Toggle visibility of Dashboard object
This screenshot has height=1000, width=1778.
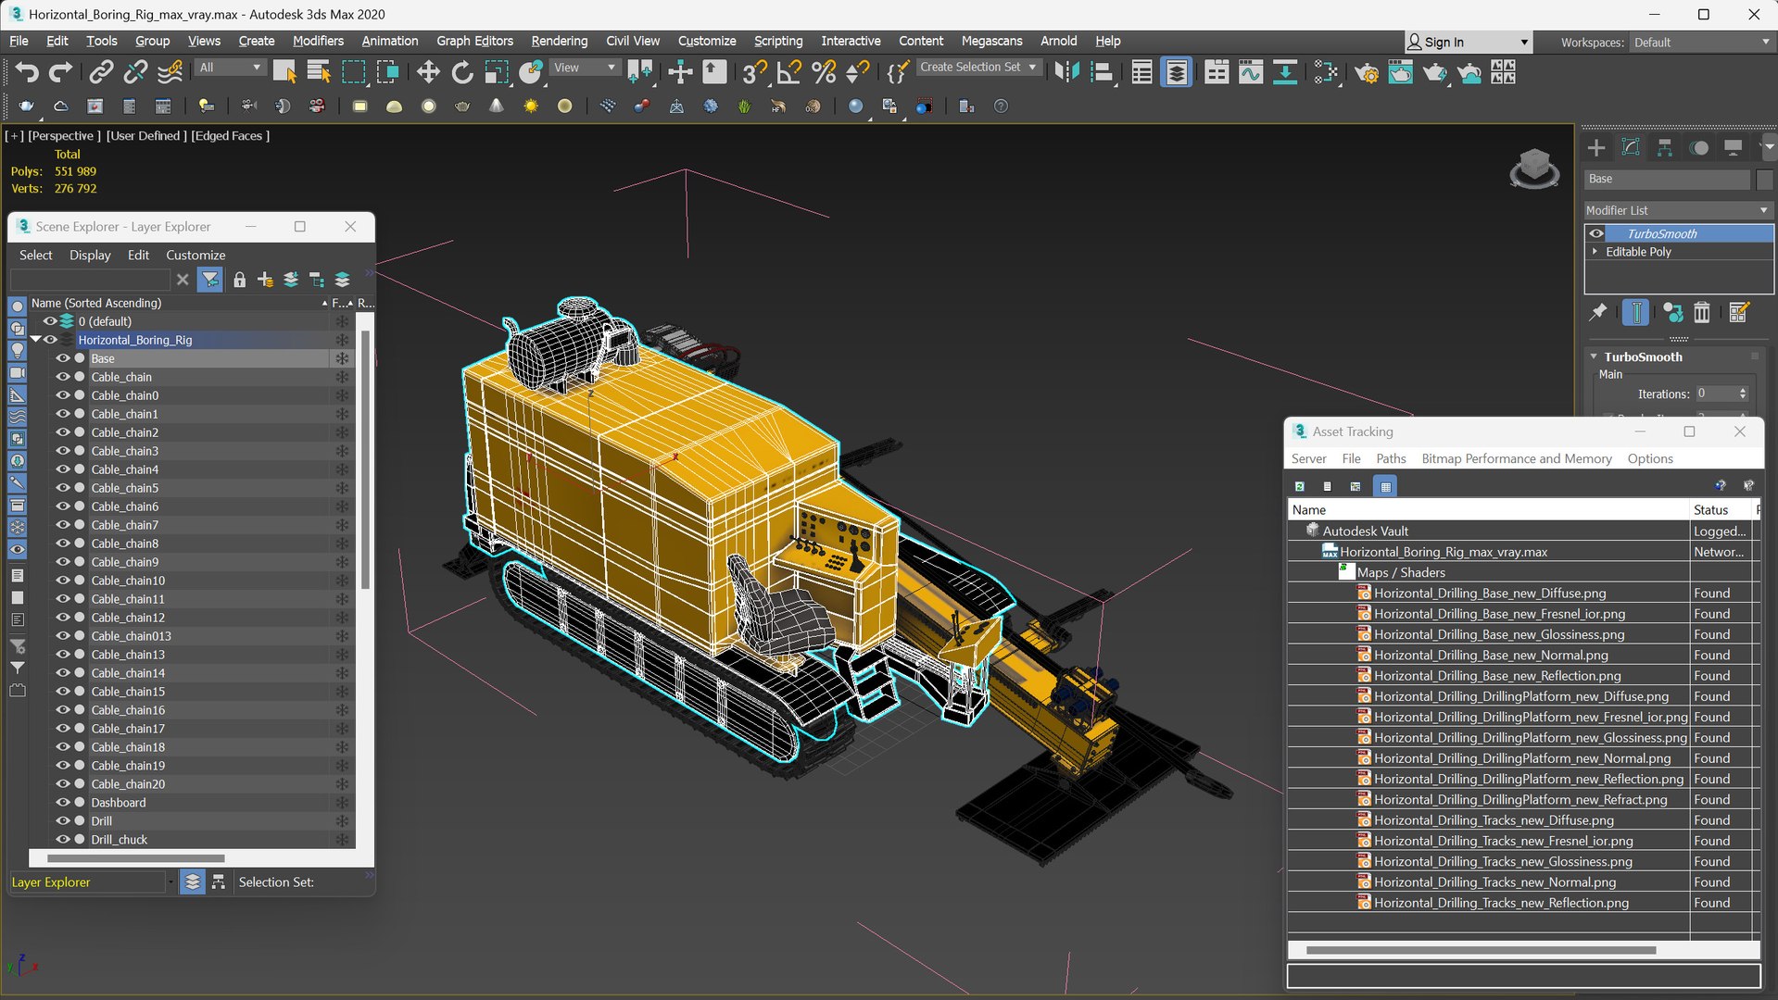click(x=63, y=803)
